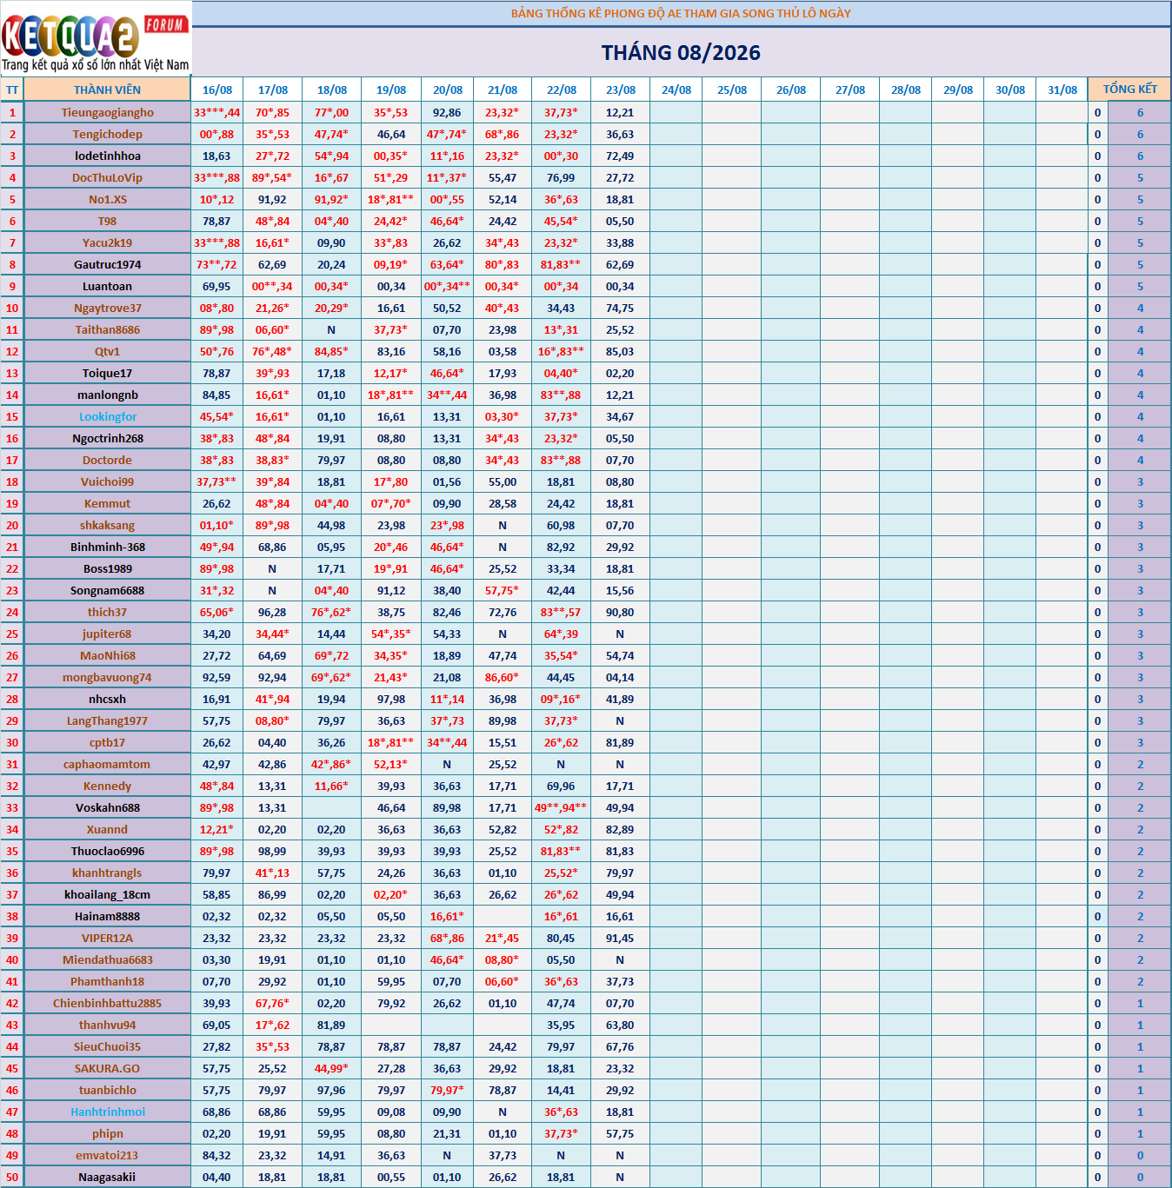Select the 30/08 date column header
The image size is (1172, 1188).
click(1010, 90)
